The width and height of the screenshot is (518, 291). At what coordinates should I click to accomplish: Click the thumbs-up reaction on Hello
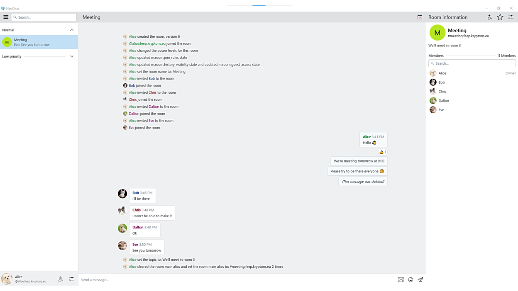tap(383, 152)
